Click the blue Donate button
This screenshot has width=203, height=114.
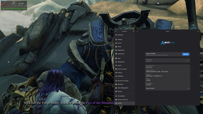coord(186,54)
